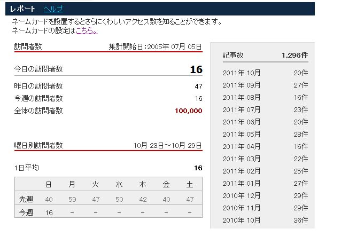
Task: Click the 2010年 12月 row
Action: [x=265, y=195]
